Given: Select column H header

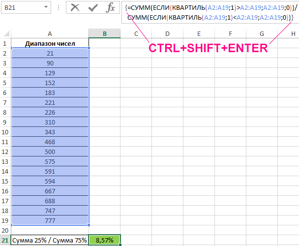Looking at the screenshot, I should (288, 33).
